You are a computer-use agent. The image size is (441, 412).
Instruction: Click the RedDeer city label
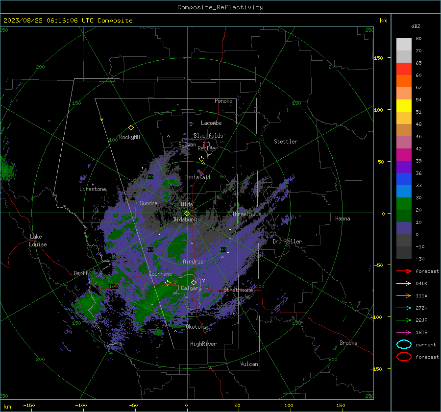pos(208,148)
